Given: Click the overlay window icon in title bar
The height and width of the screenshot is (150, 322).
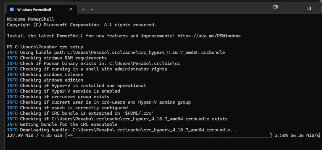Looking at the screenshot, I should 276,7.
